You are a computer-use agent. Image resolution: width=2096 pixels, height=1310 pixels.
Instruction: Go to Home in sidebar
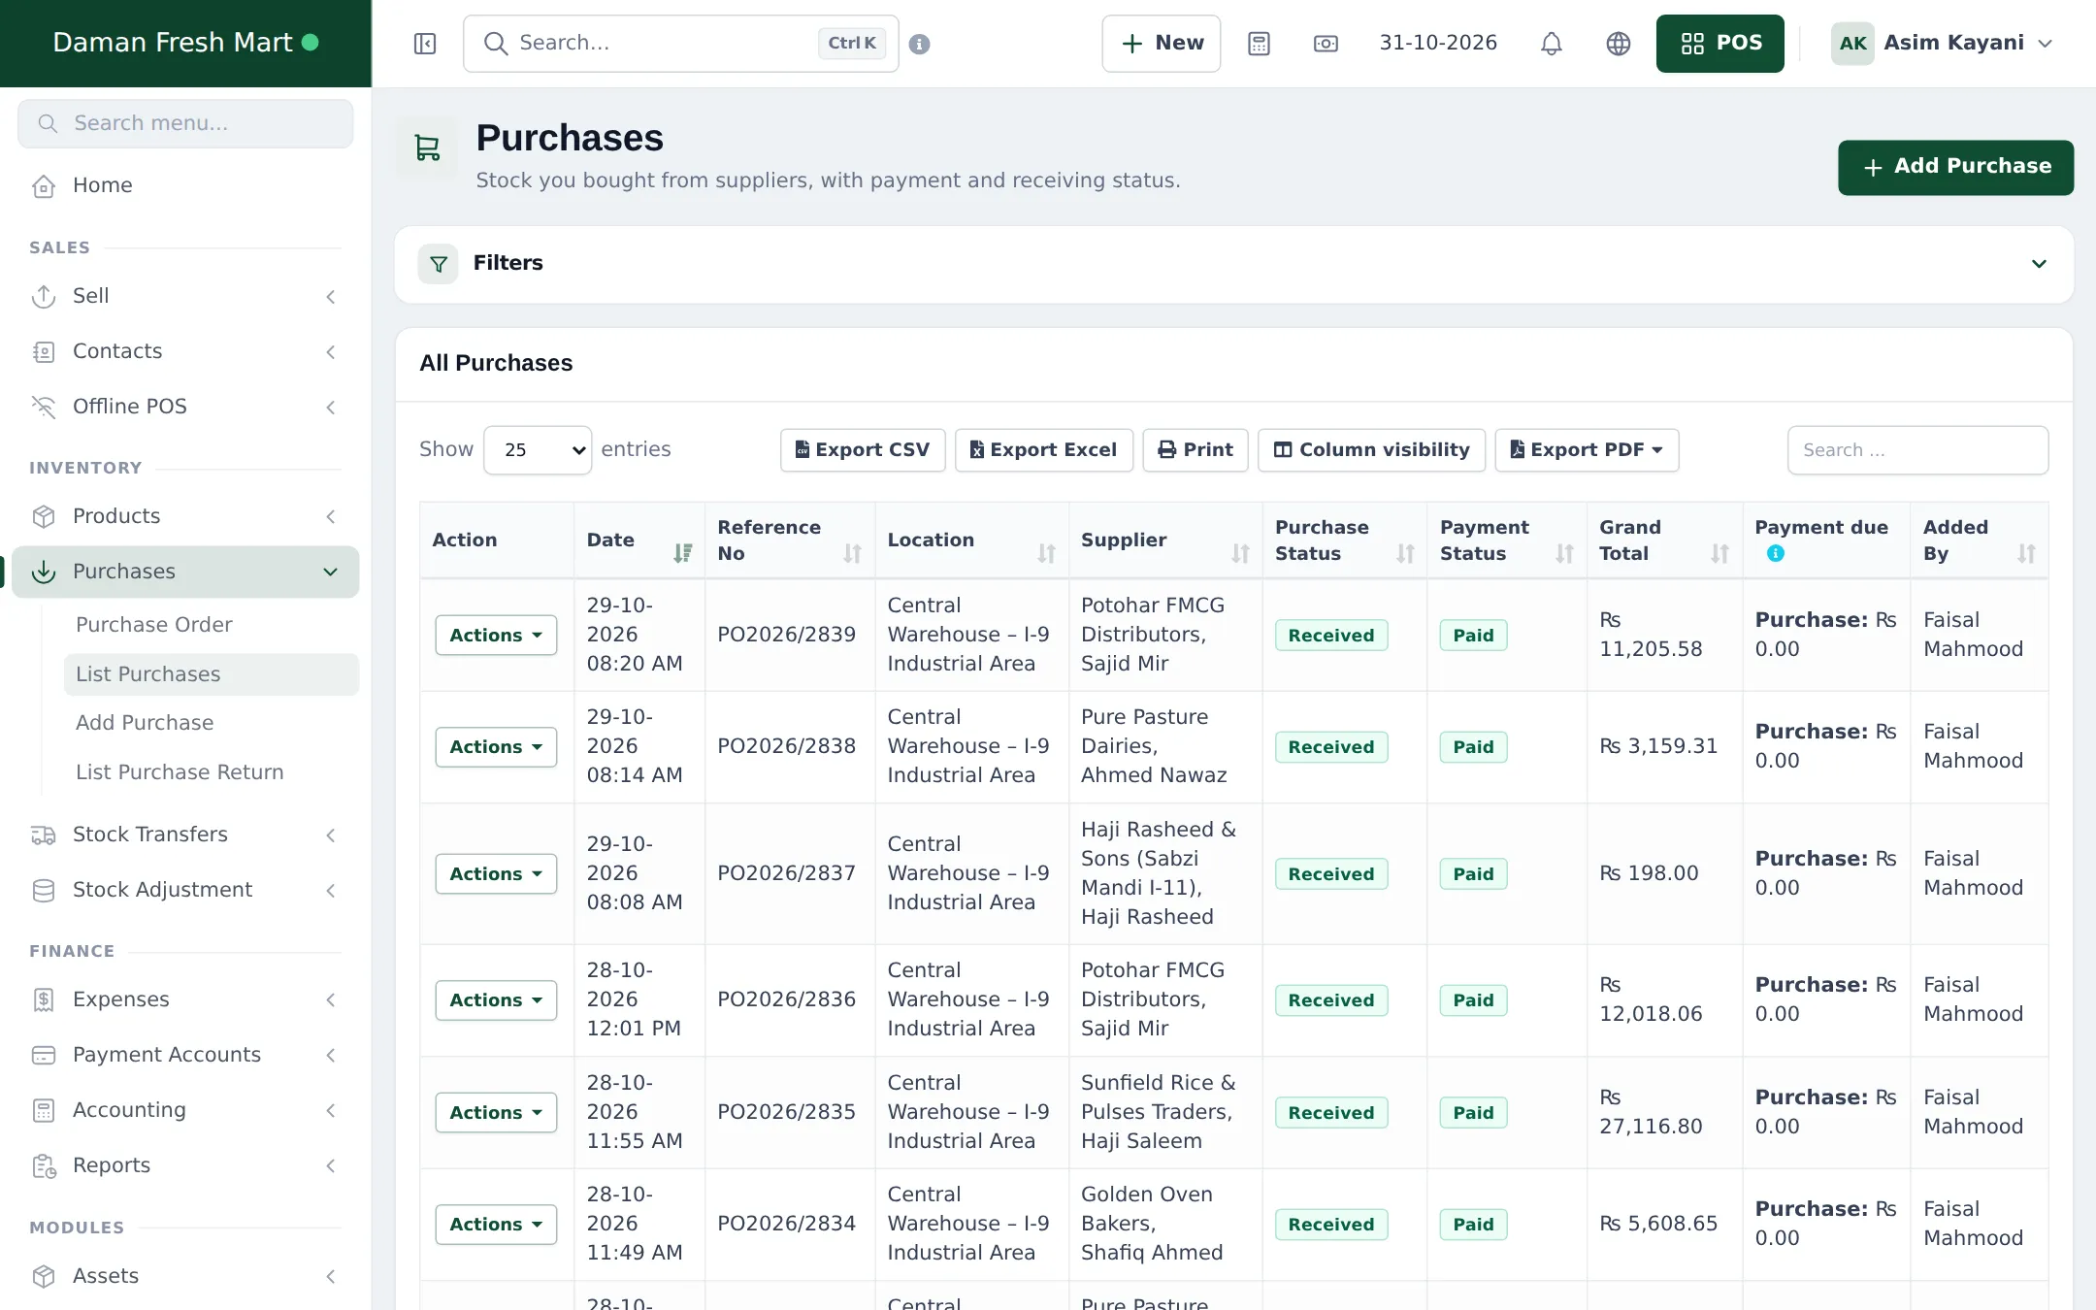(185, 185)
